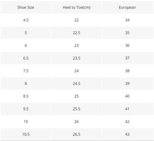Click heel to toe 24.5 cell
The width and height of the screenshot is (154, 141).
(76, 83)
